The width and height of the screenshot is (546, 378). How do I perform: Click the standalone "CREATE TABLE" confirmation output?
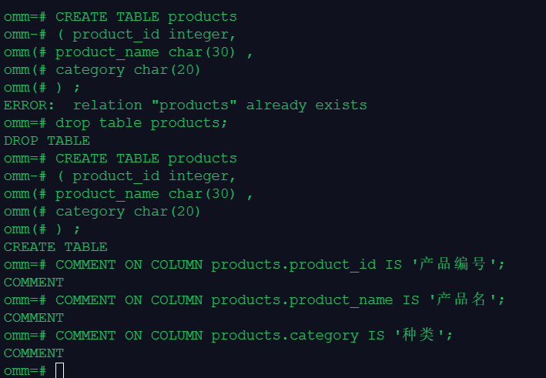tap(55, 247)
